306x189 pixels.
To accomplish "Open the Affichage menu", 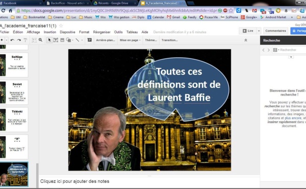I will pos(33,32).
